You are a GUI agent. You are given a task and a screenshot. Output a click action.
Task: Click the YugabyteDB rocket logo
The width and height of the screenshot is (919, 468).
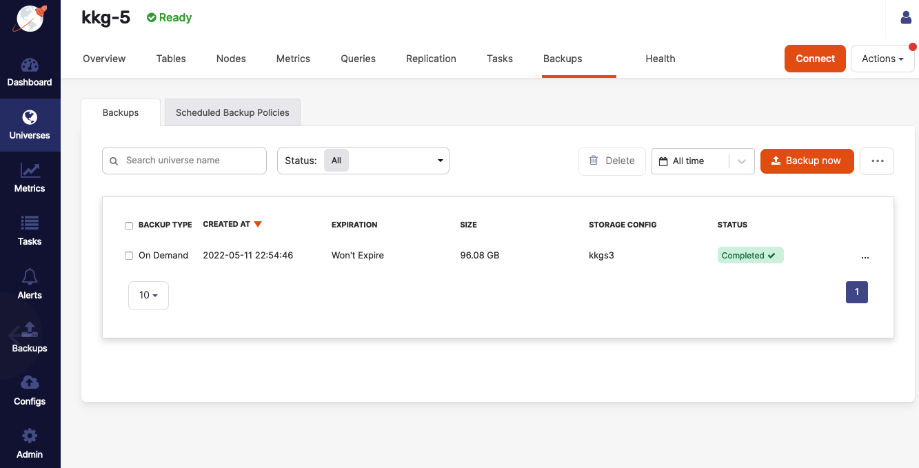click(x=30, y=18)
